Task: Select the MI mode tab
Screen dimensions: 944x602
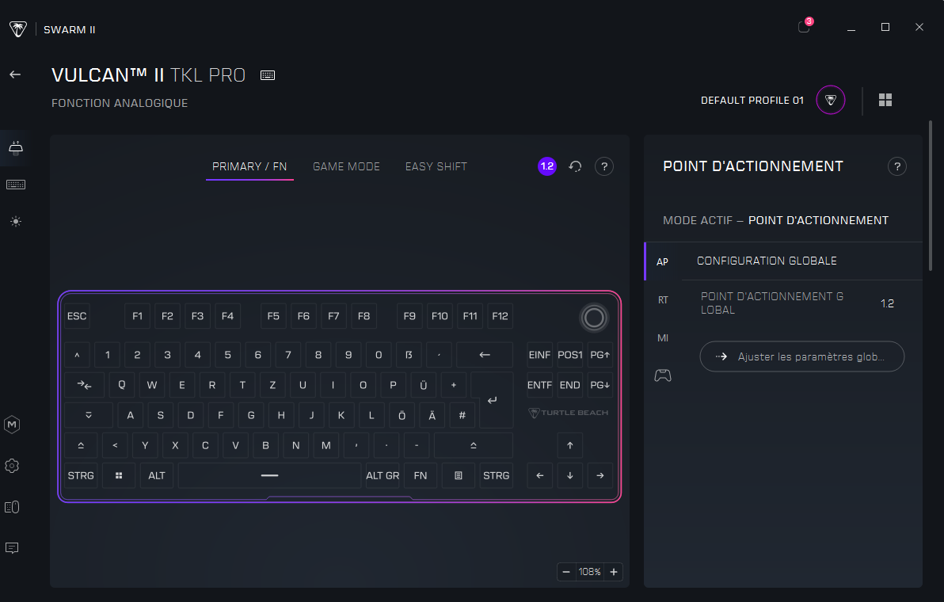Action: click(663, 337)
